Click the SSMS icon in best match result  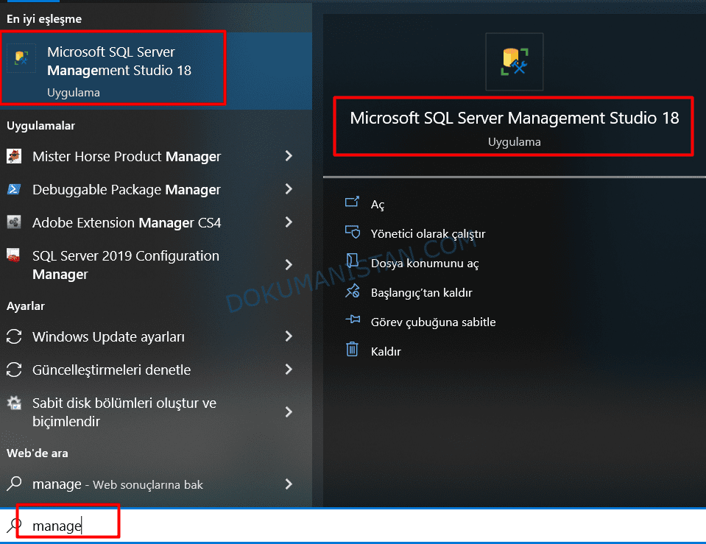pyautogui.click(x=21, y=57)
